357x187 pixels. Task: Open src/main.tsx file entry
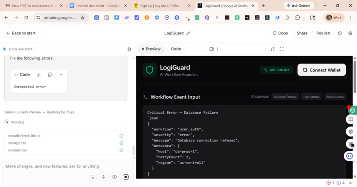click(x=66, y=150)
